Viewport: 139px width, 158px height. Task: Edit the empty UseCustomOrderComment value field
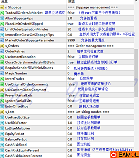tap(100, 90)
